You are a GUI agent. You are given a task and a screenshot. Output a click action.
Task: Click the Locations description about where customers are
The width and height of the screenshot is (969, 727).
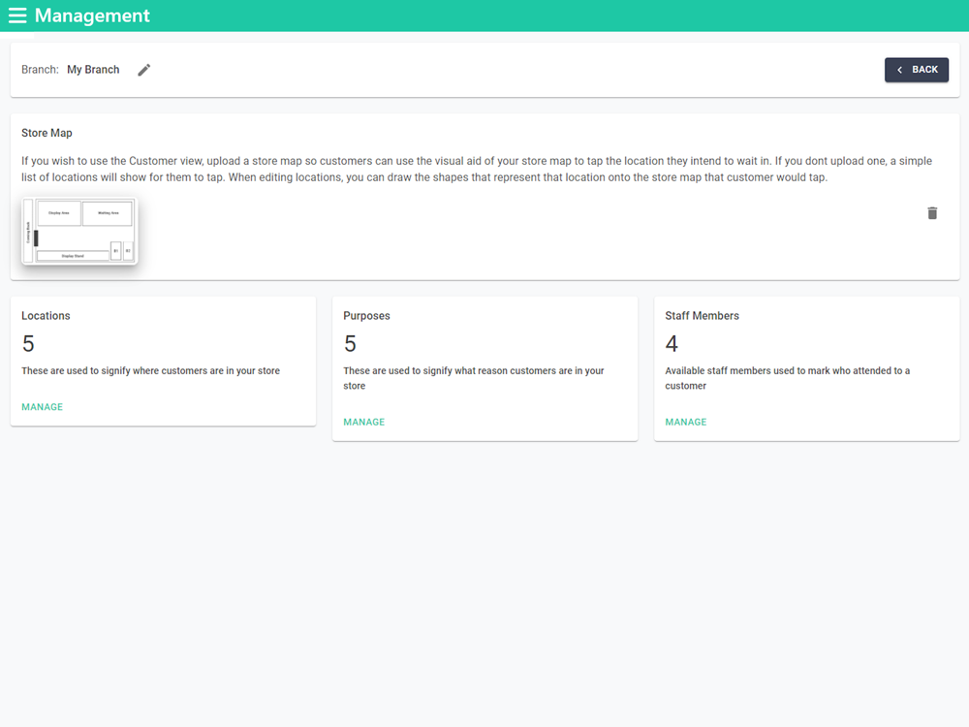pyautogui.click(x=151, y=371)
